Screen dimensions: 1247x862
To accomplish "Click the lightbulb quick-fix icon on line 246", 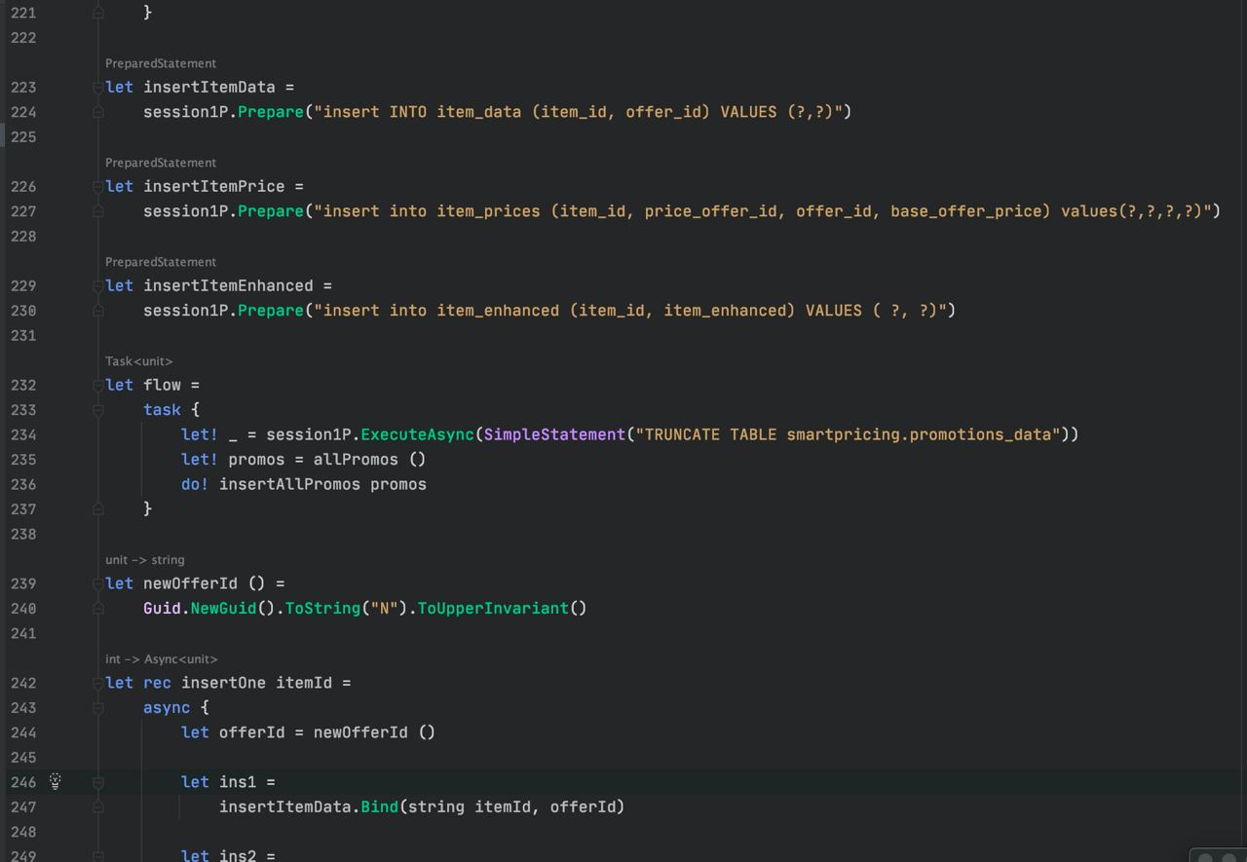I will (x=56, y=781).
